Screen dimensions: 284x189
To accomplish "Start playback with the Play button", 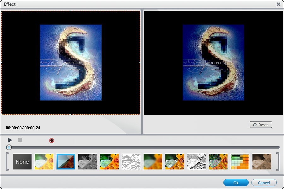I will (9, 140).
